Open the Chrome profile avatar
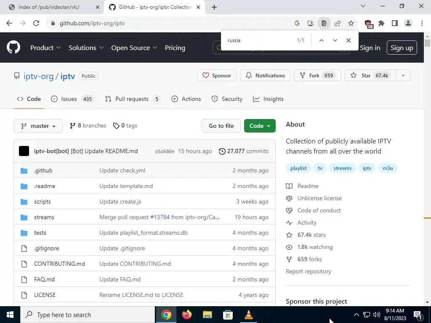This screenshot has height=323, width=431. click(408, 24)
